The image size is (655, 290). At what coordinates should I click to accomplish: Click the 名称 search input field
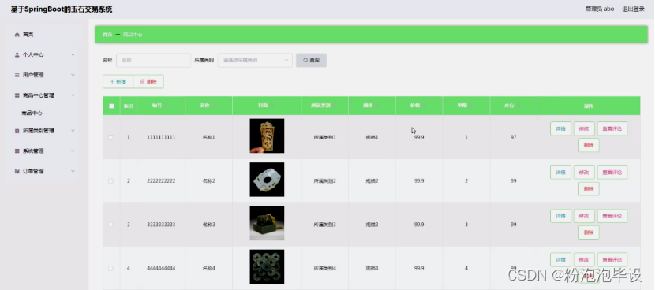(x=153, y=60)
